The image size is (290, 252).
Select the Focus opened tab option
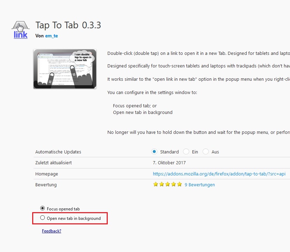(x=43, y=208)
